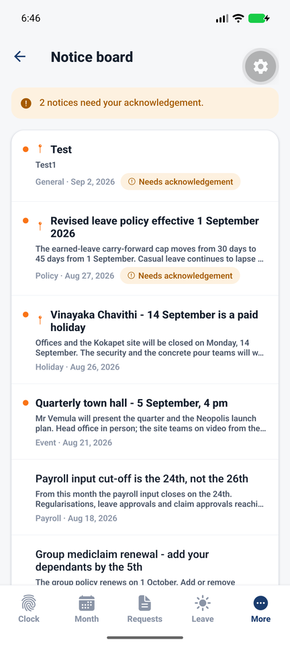Open Revised leave policy notice
The width and height of the screenshot is (290, 646).
coord(145,248)
